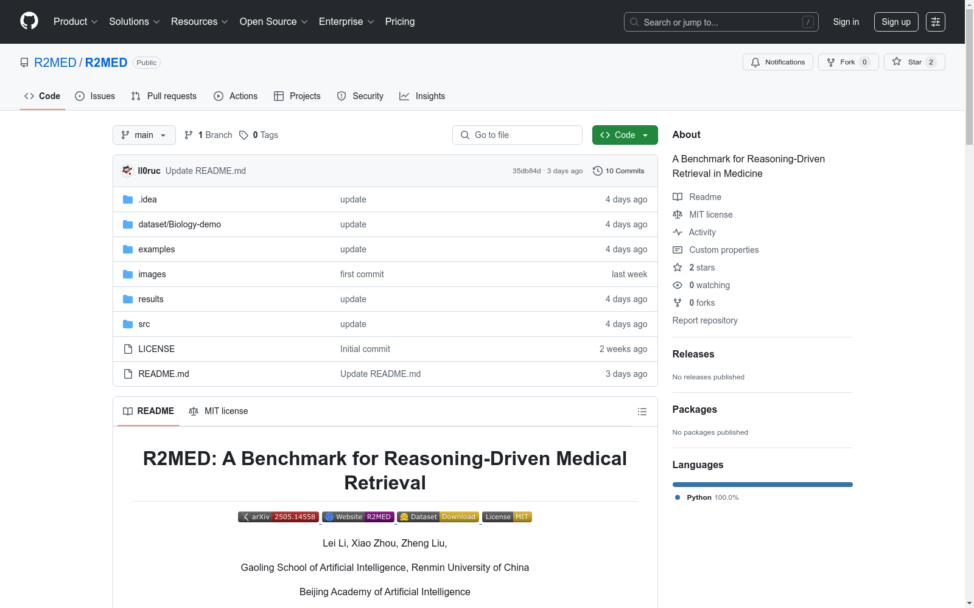Click the star icon beside 2 stars
The image size is (974, 608).
pyautogui.click(x=678, y=268)
